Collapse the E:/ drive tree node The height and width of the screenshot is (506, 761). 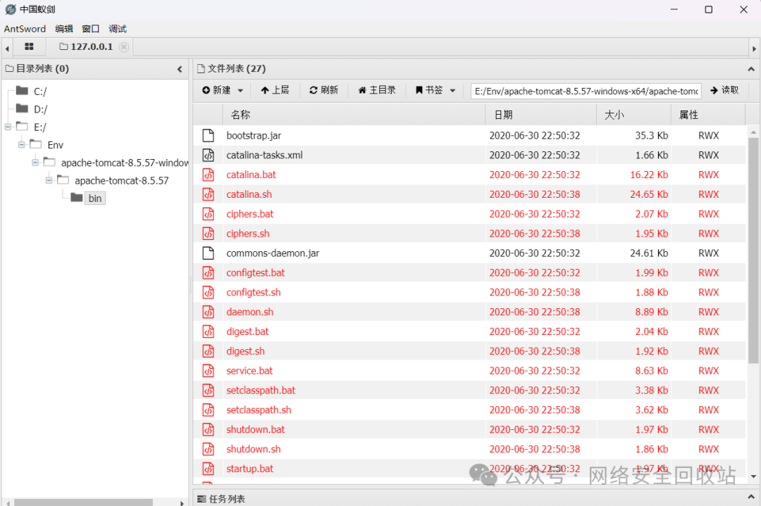click(x=8, y=127)
